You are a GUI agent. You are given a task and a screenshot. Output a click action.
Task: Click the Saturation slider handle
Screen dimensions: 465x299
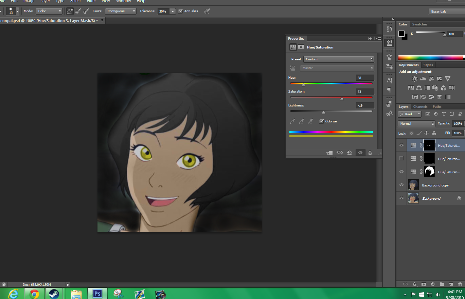[342, 99]
